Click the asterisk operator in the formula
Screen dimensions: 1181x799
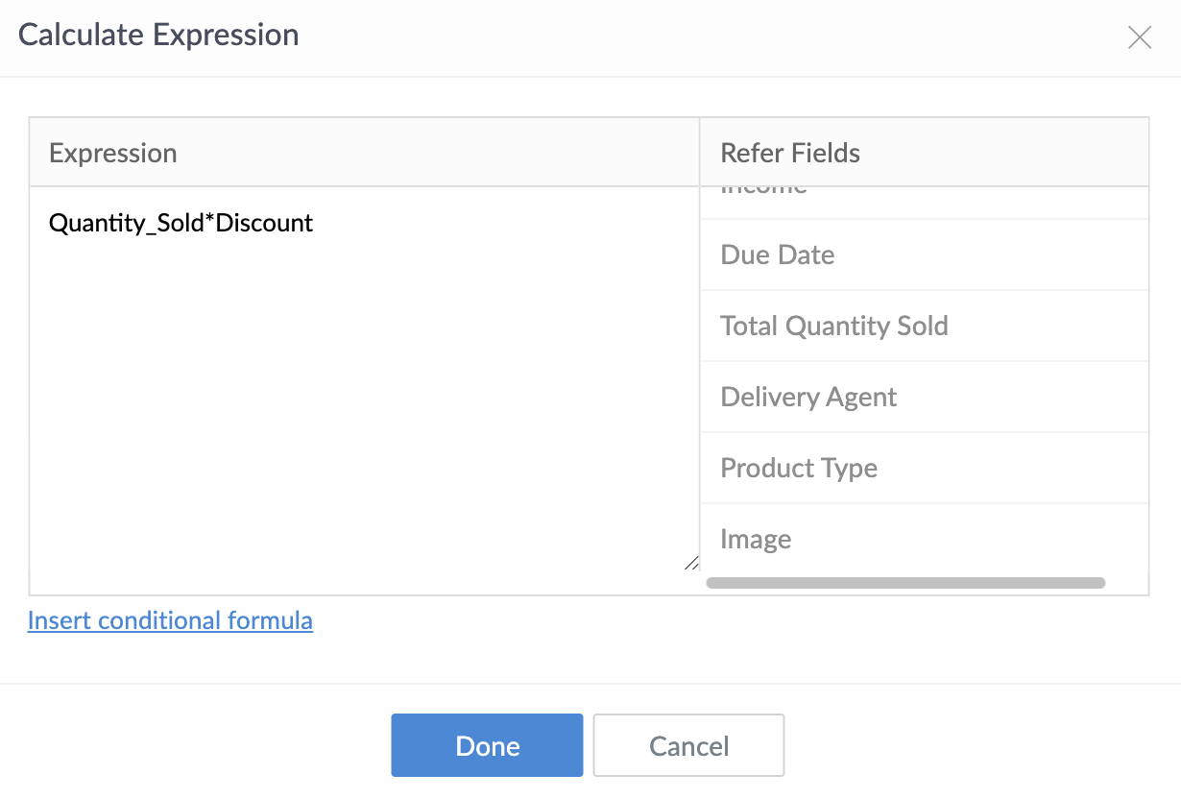(210, 222)
